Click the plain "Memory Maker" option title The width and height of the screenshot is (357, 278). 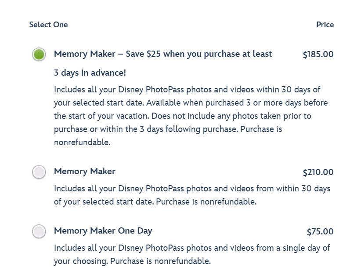tap(85, 172)
